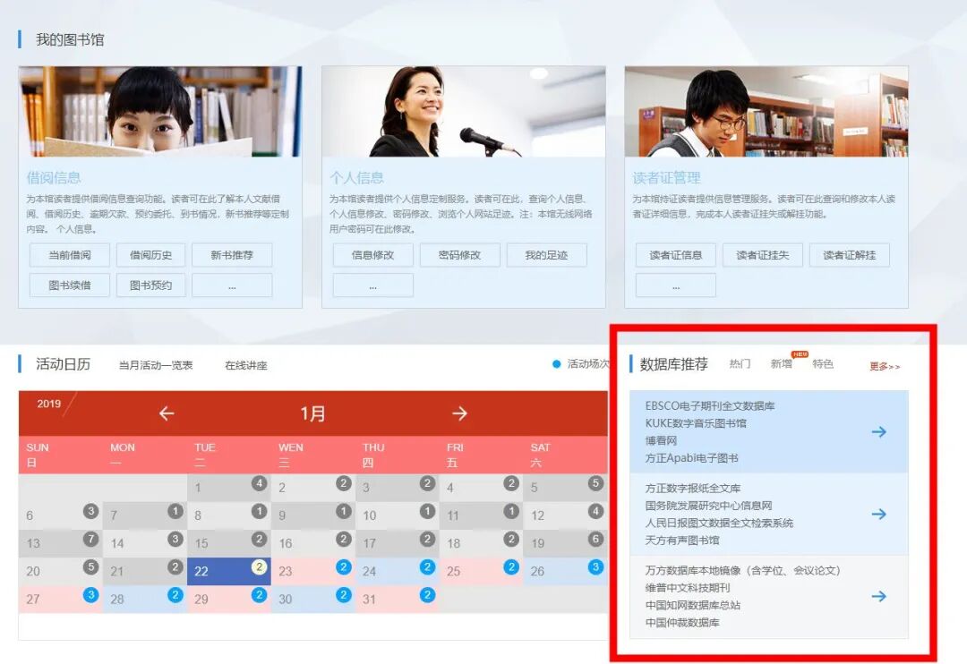Click the 读者证解挂 button

point(849,255)
